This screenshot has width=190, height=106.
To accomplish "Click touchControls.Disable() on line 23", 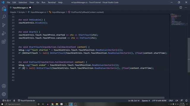I will click(x=33, y=23).
